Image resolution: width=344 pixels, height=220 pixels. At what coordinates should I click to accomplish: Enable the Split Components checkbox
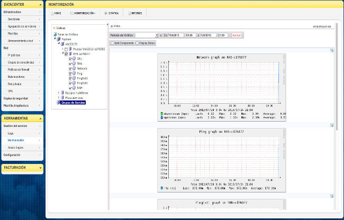point(112,43)
